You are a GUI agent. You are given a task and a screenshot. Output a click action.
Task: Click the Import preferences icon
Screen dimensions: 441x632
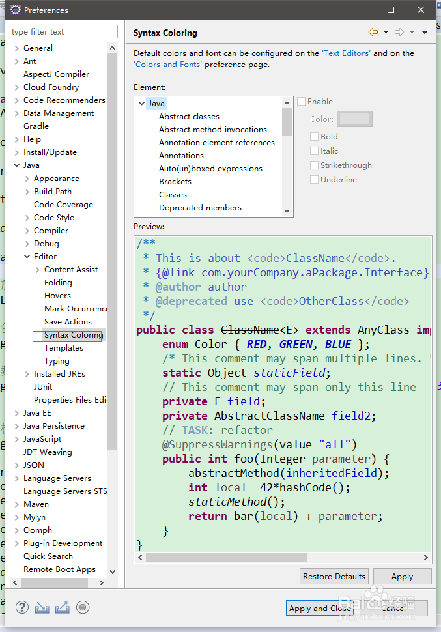point(42,608)
